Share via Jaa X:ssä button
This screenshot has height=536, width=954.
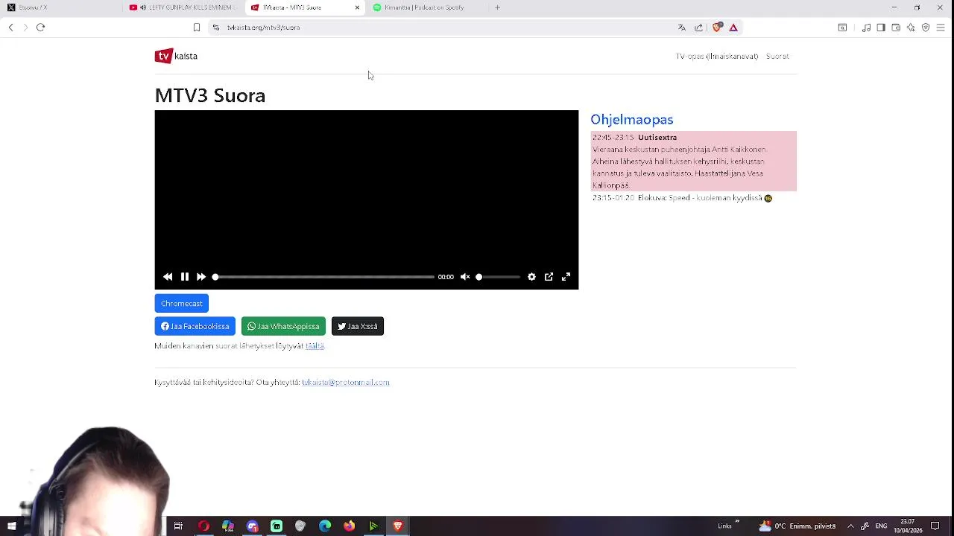[x=358, y=326]
